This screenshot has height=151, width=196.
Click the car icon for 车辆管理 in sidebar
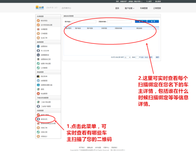38,29
